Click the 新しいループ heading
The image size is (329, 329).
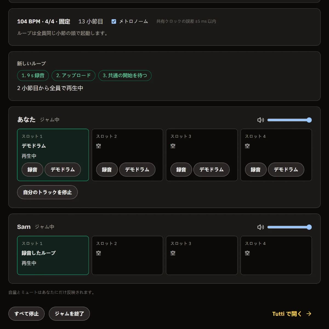(x=32, y=63)
